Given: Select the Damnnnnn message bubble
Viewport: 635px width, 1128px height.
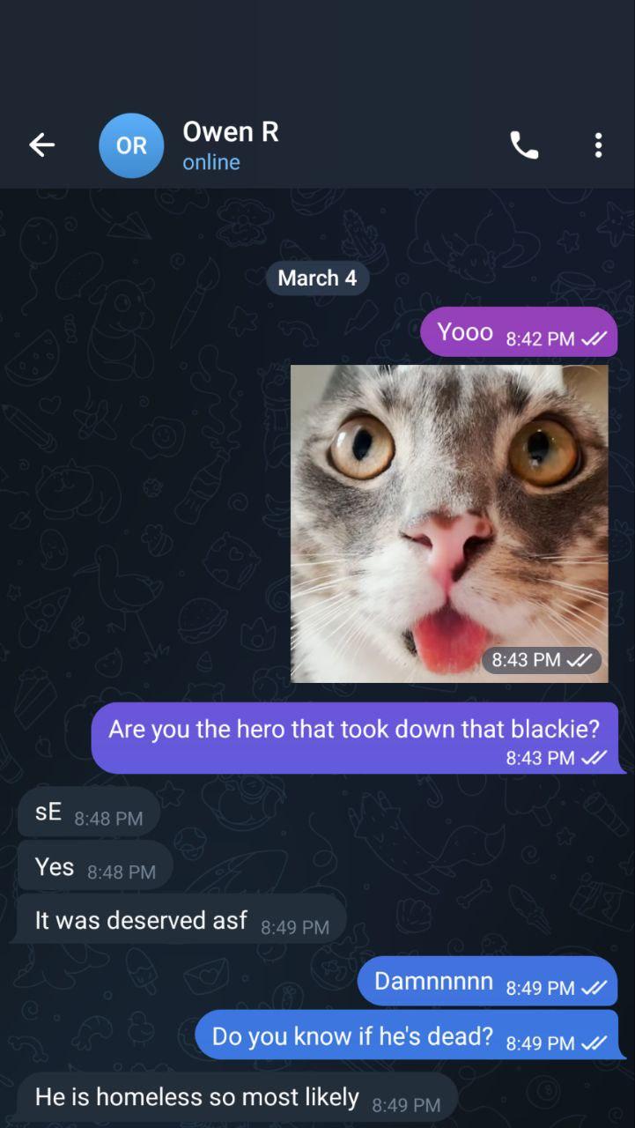Looking at the screenshot, I should tap(487, 981).
